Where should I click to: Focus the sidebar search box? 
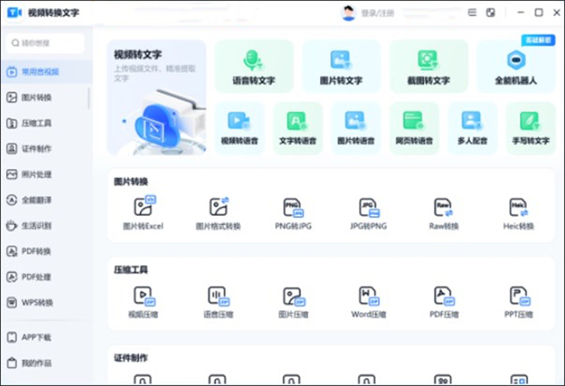point(45,43)
